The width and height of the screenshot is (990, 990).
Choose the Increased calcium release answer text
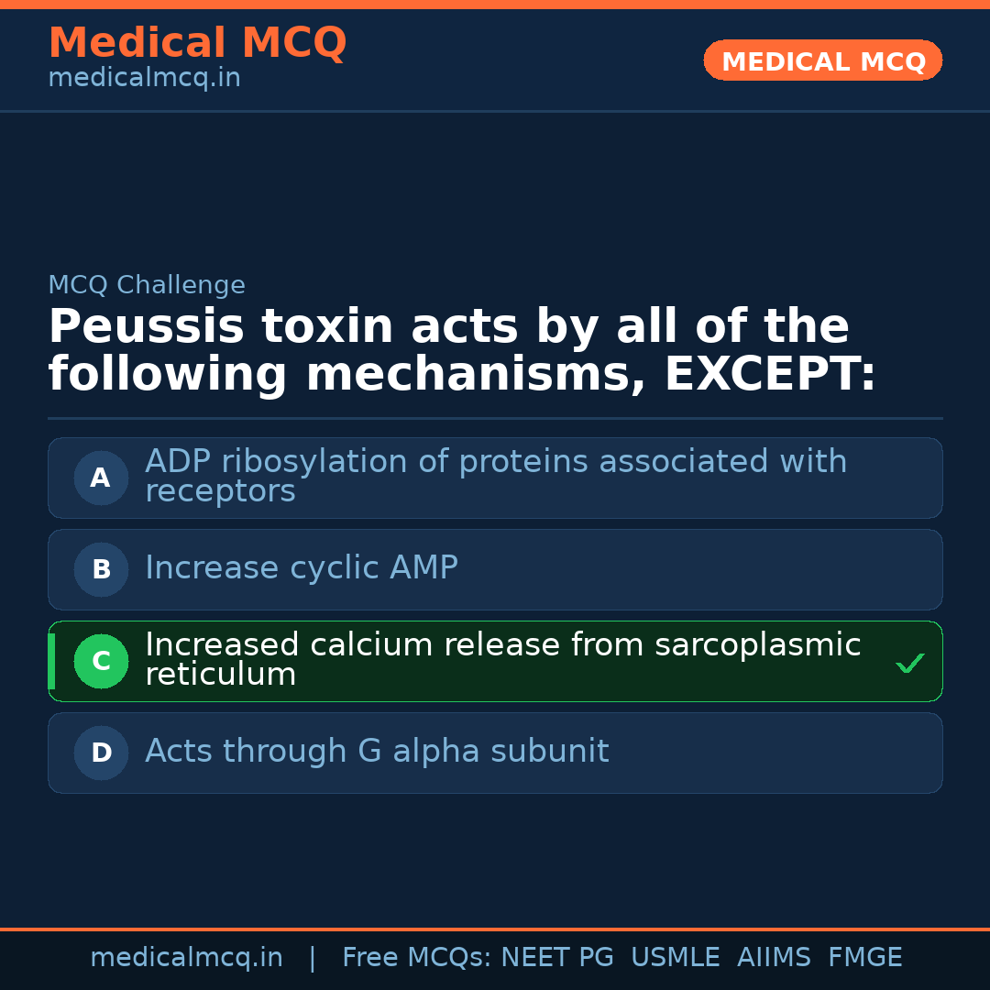[502, 659]
